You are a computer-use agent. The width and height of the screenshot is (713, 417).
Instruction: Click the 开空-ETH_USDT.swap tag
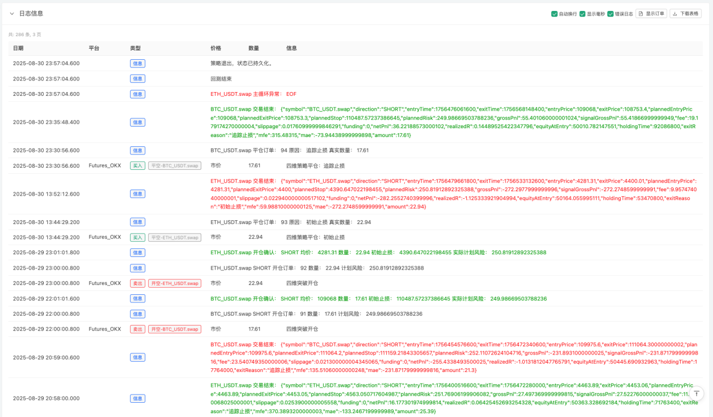click(x=174, y=283)
